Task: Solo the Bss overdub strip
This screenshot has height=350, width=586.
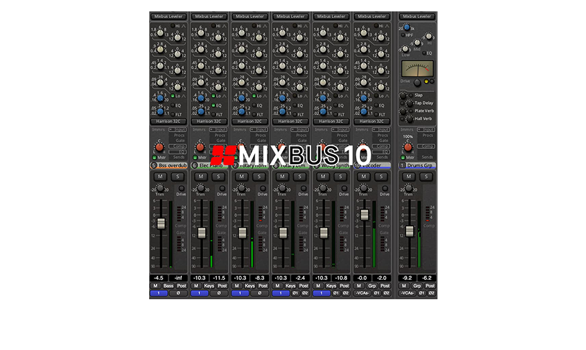Action: pyautogui.click(x=178, y=176)
